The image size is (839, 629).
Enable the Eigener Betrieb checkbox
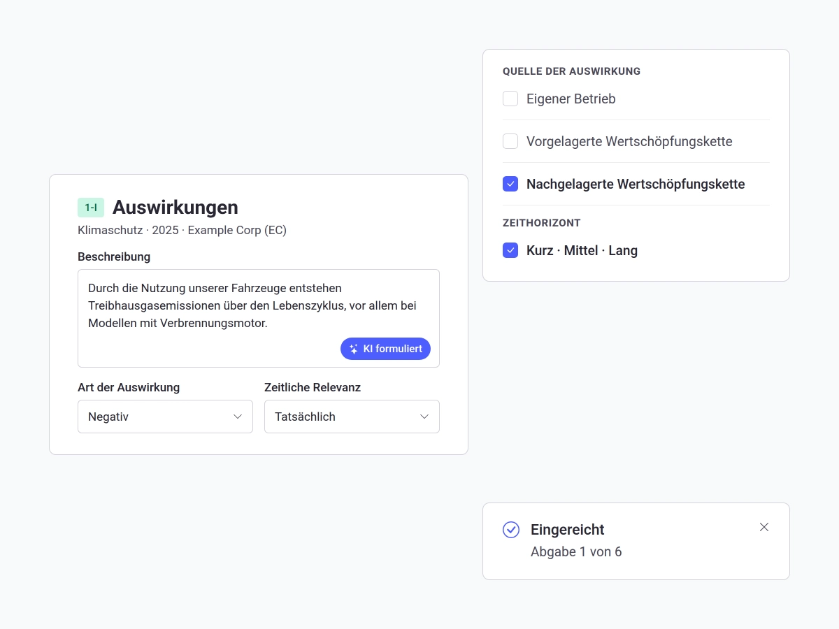point(510,99)
